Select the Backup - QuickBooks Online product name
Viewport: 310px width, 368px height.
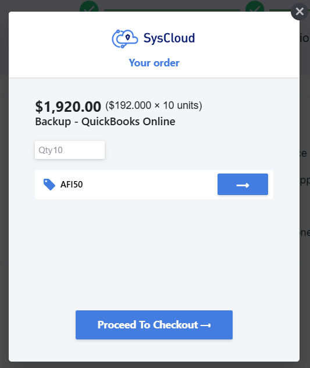(x=105, y=122)
